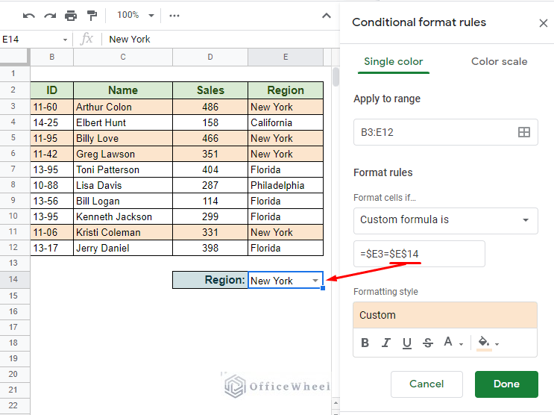
Task: Open the 100% zoom dropdown
Action: point(135,15)
